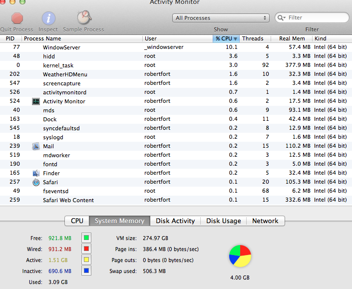Click the 274.97 GB VM size value
The height and width of the screenshot is (289, 352).
coord(155,238)
